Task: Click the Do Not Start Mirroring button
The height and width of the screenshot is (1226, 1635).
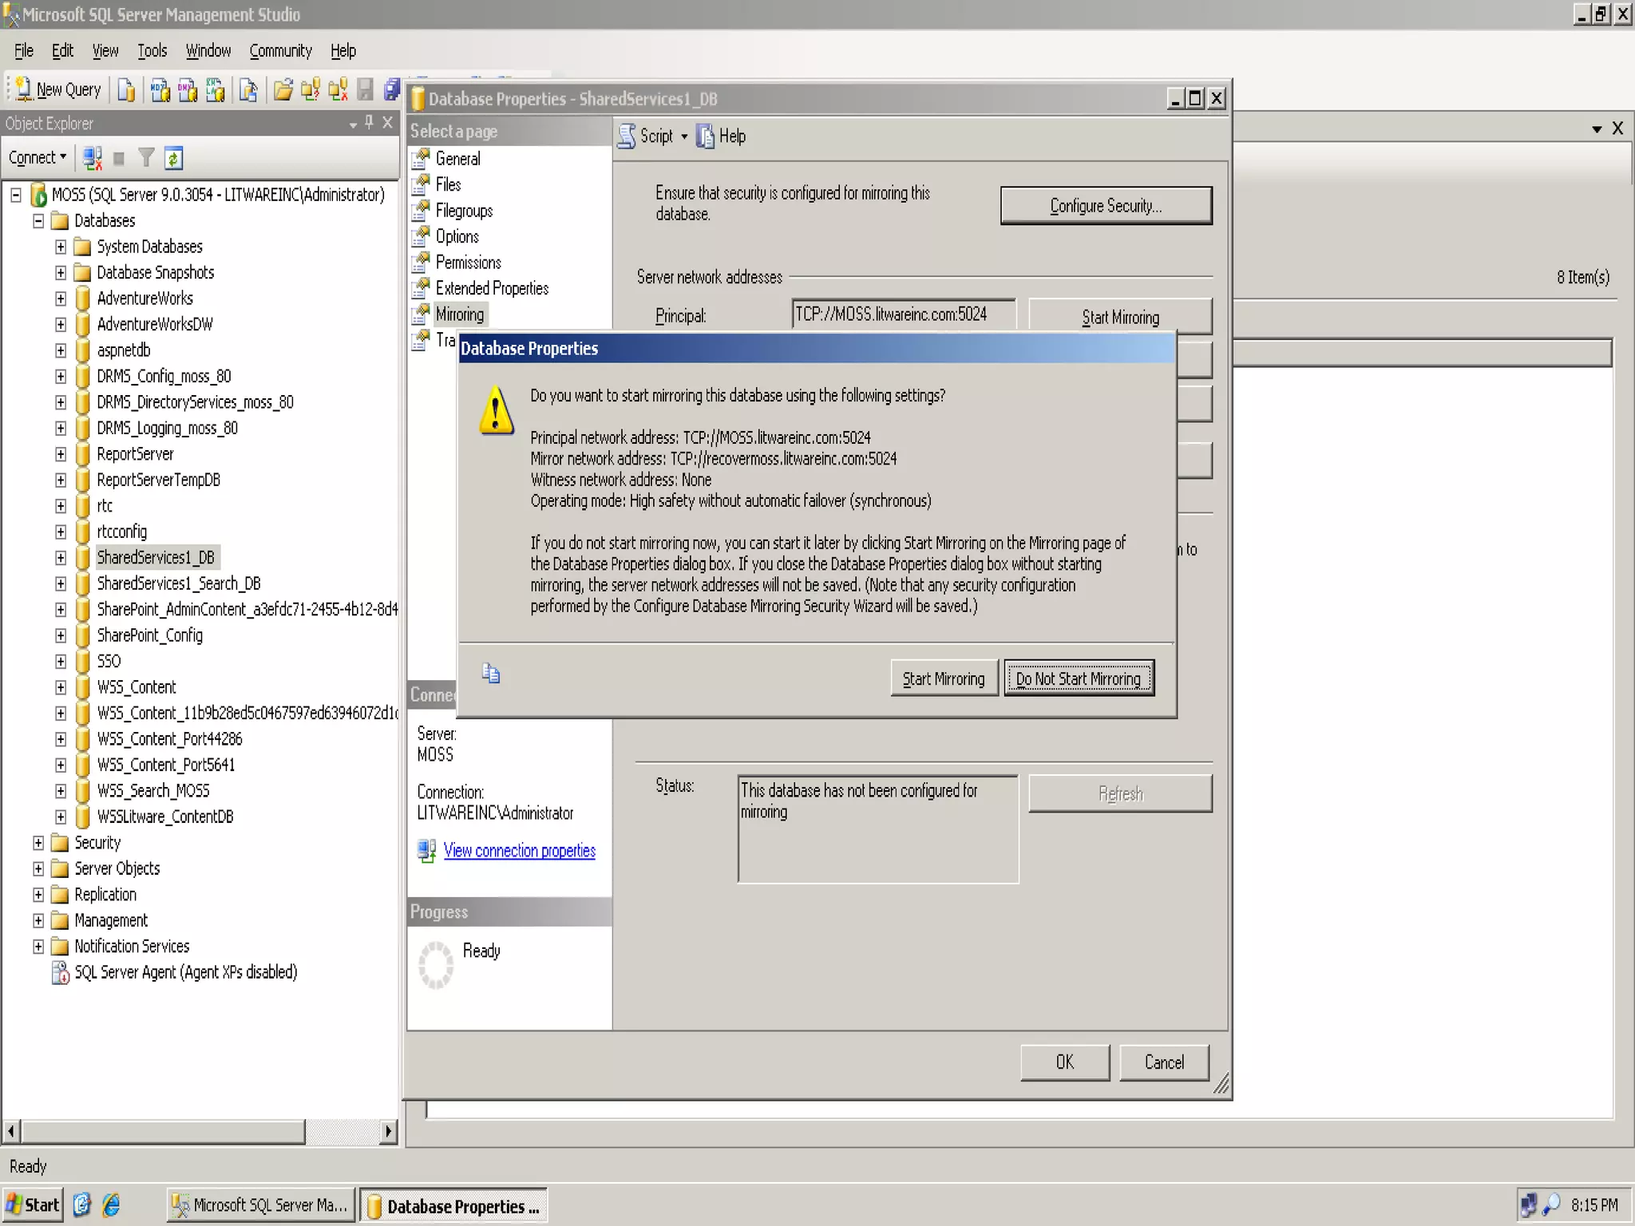Action: [x=1078, y=678]
